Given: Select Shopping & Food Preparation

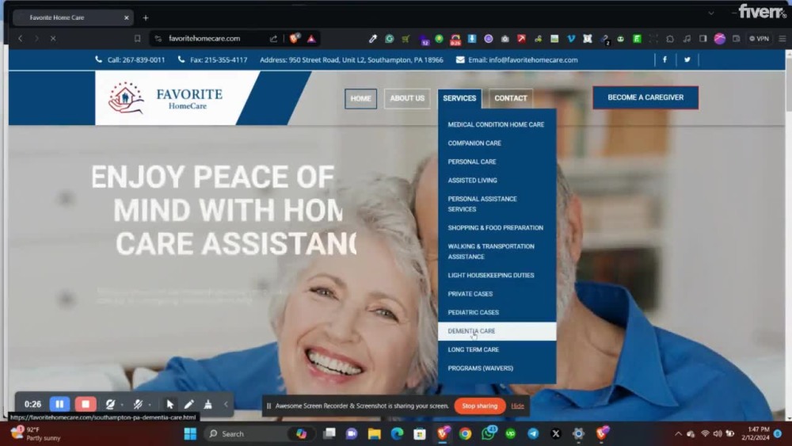Looking at the screenshot, I should (496, 228).
